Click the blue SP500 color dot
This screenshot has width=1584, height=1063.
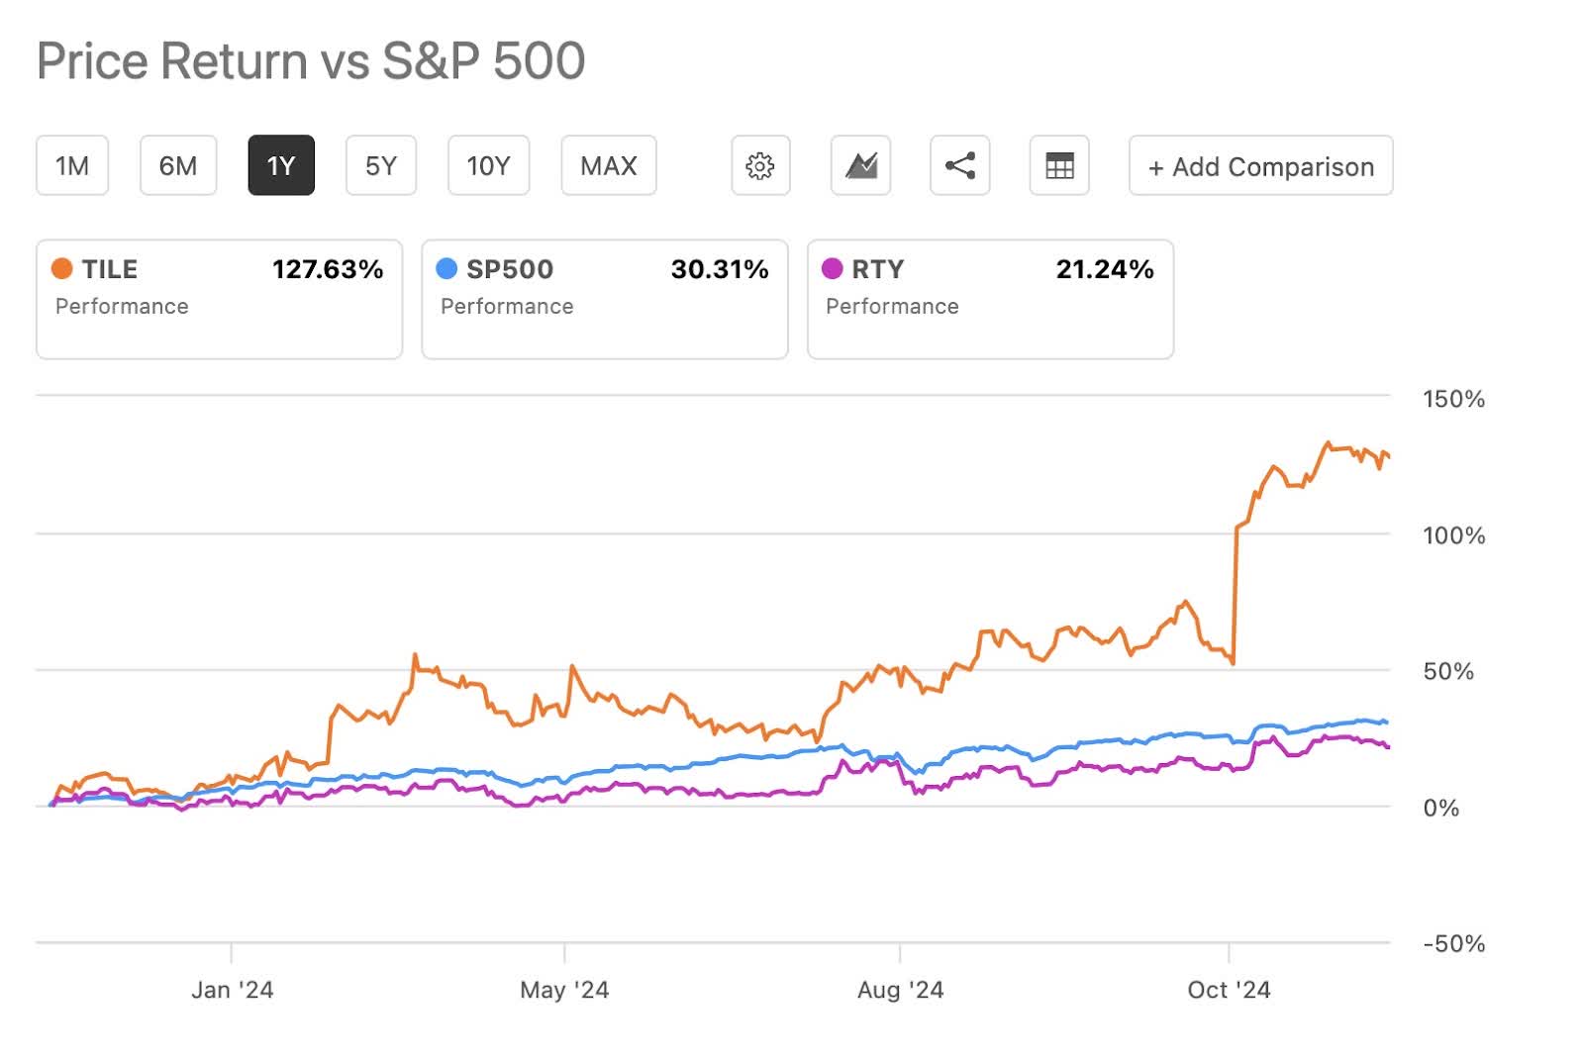446,268
